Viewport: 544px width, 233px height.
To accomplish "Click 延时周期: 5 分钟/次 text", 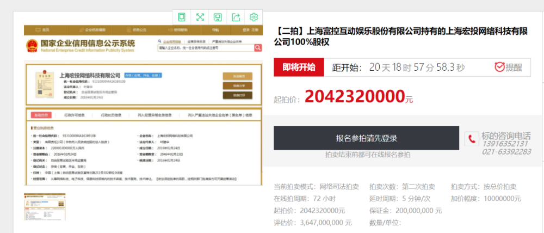I will pos(400,199).
